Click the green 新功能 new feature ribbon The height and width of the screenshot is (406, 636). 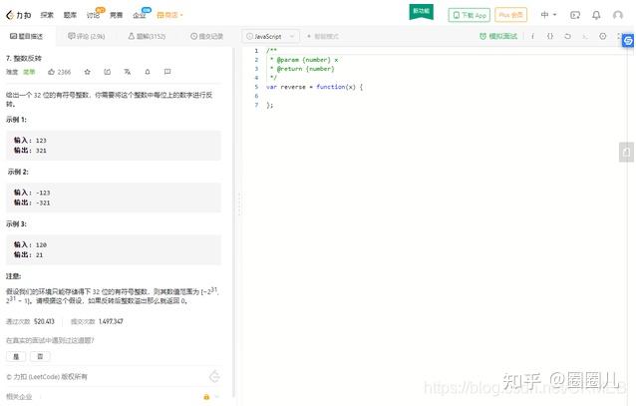click(x=421, y=11)
